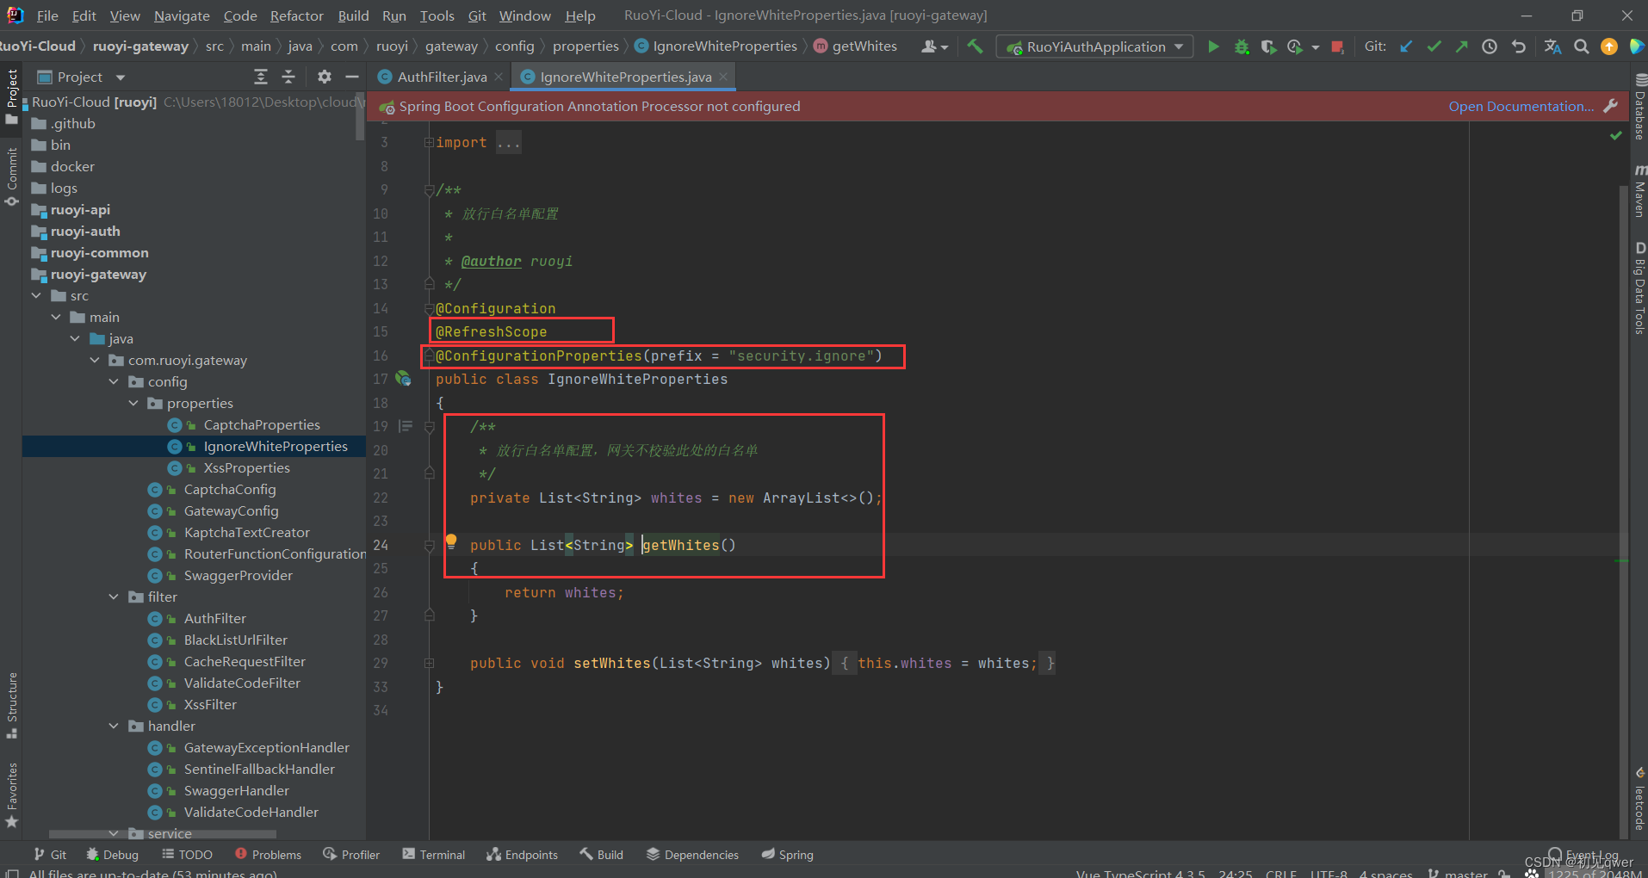Show Git history clock icon
The width and height of the screenshot is (1648, 878).
(x=1490, y=46)
